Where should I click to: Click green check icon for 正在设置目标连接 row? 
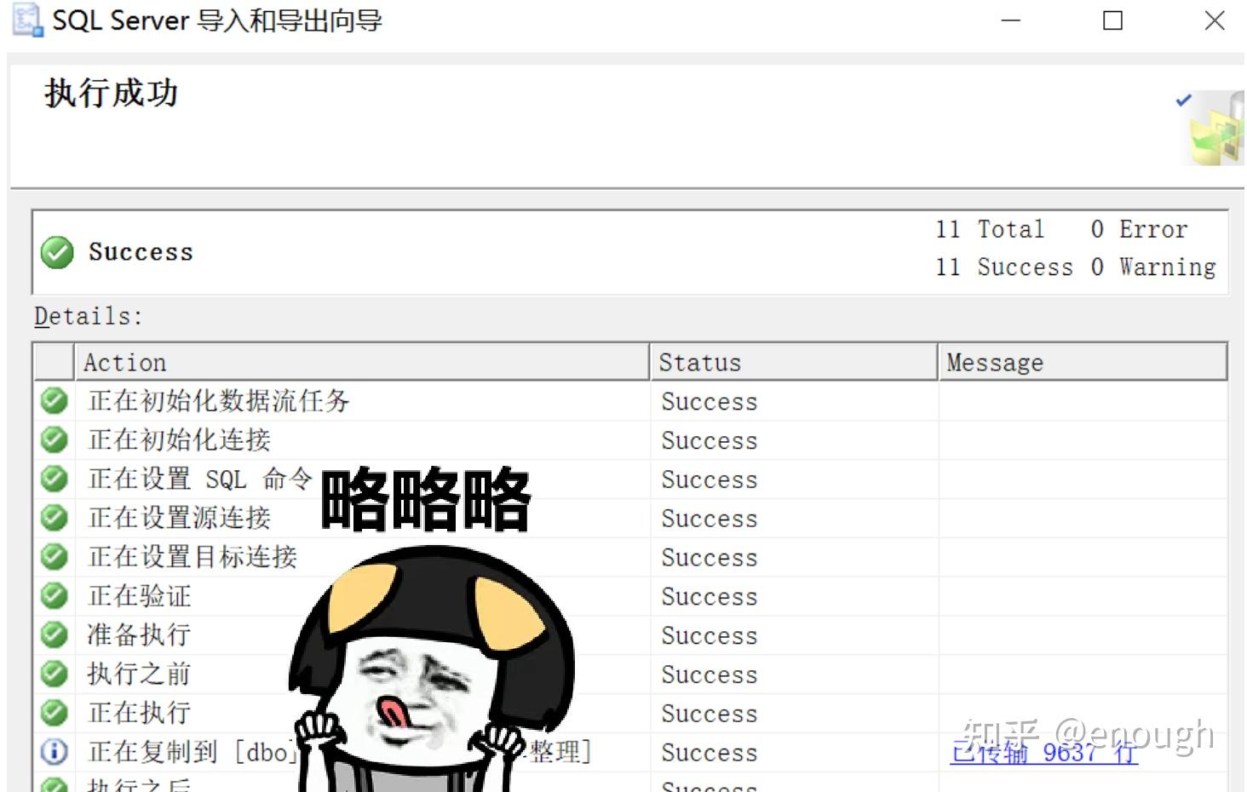tap(54, 557)
